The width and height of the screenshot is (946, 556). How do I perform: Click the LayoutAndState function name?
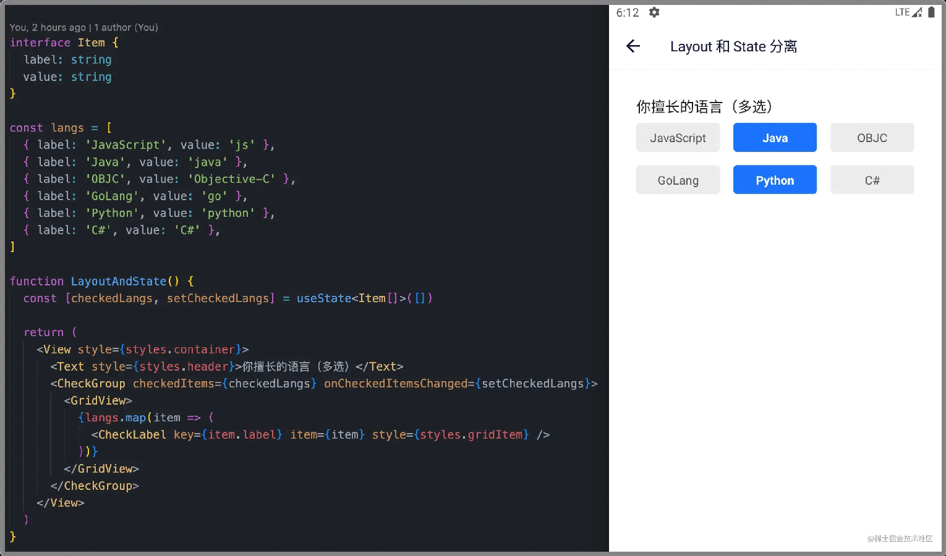tap(118, 282)
